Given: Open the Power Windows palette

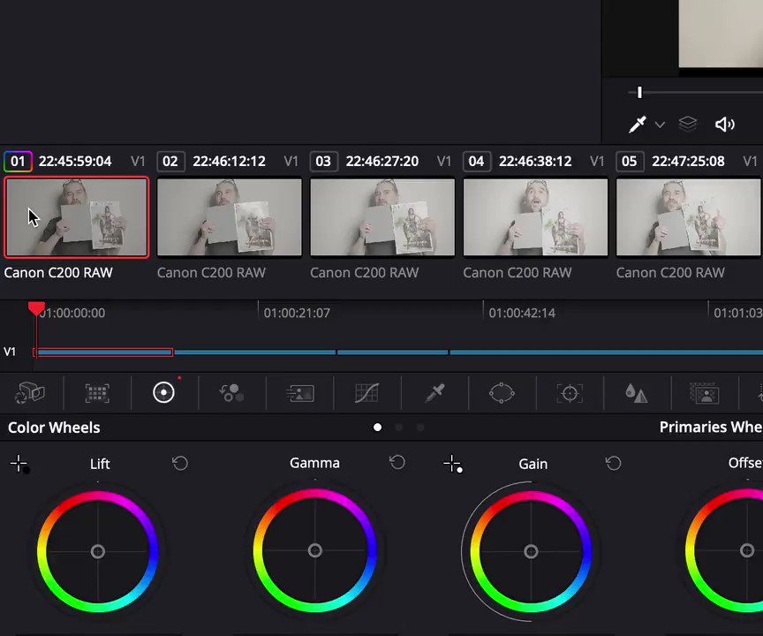Looking at the screenshot, I should 502,393.
